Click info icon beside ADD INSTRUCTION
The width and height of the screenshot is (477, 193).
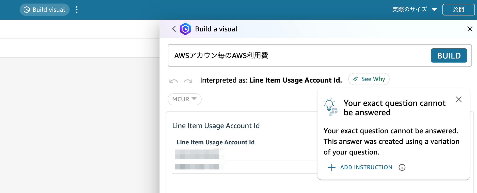click(x=402, y=167)
